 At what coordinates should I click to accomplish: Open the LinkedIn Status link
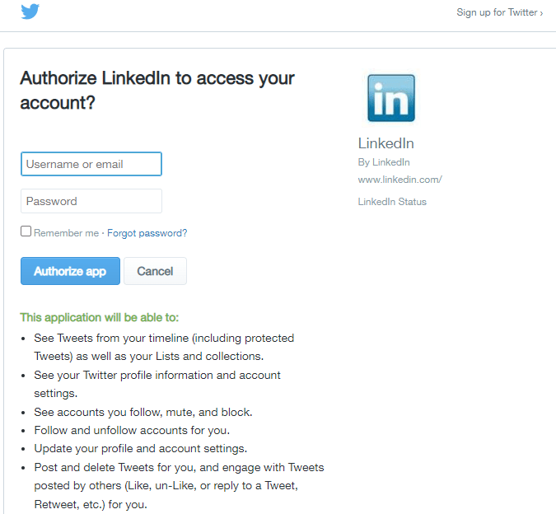[392, 202]
